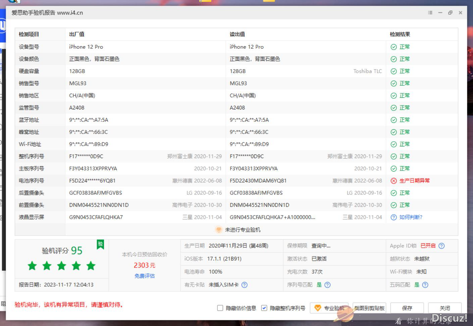Click the 生产日期 2020年11月29日 value
Viewport: 473px width, 326px height.
(239, 246)
